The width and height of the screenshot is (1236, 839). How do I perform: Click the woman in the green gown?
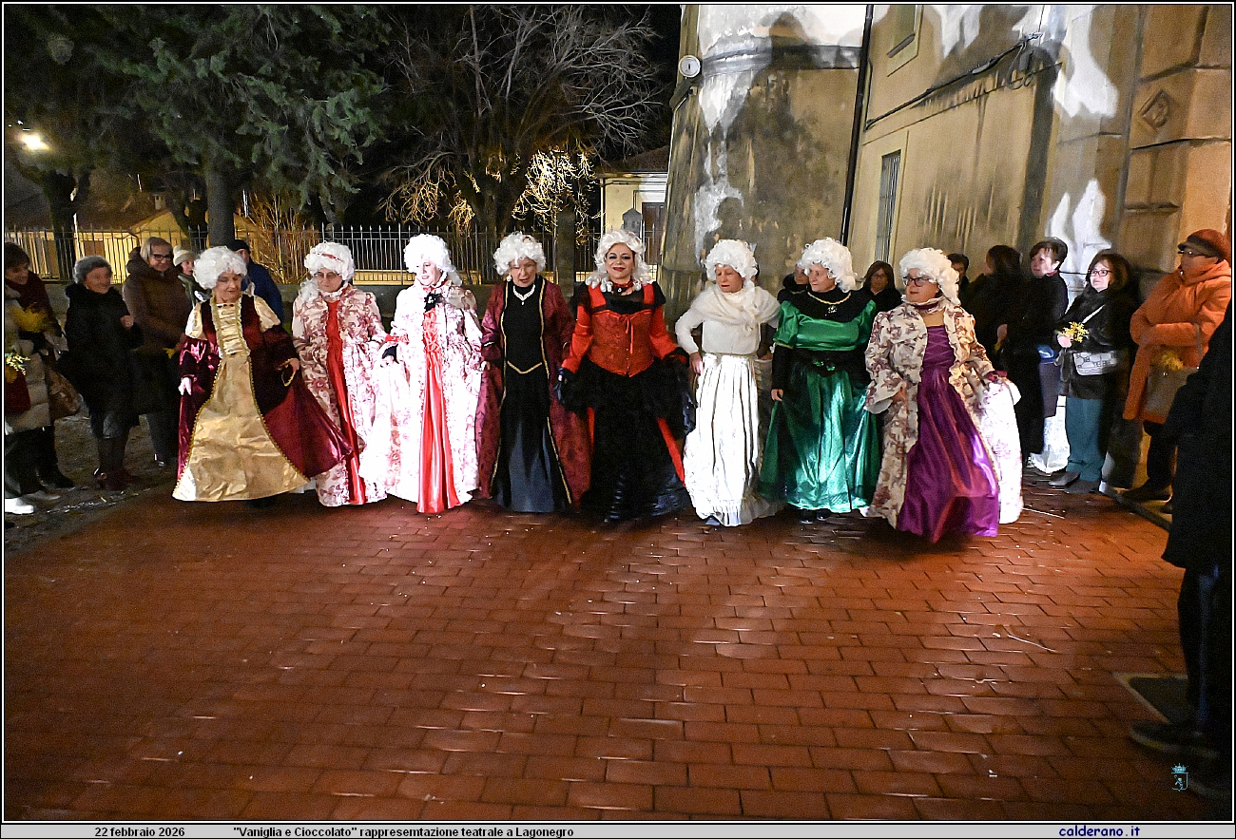[820, 390]
